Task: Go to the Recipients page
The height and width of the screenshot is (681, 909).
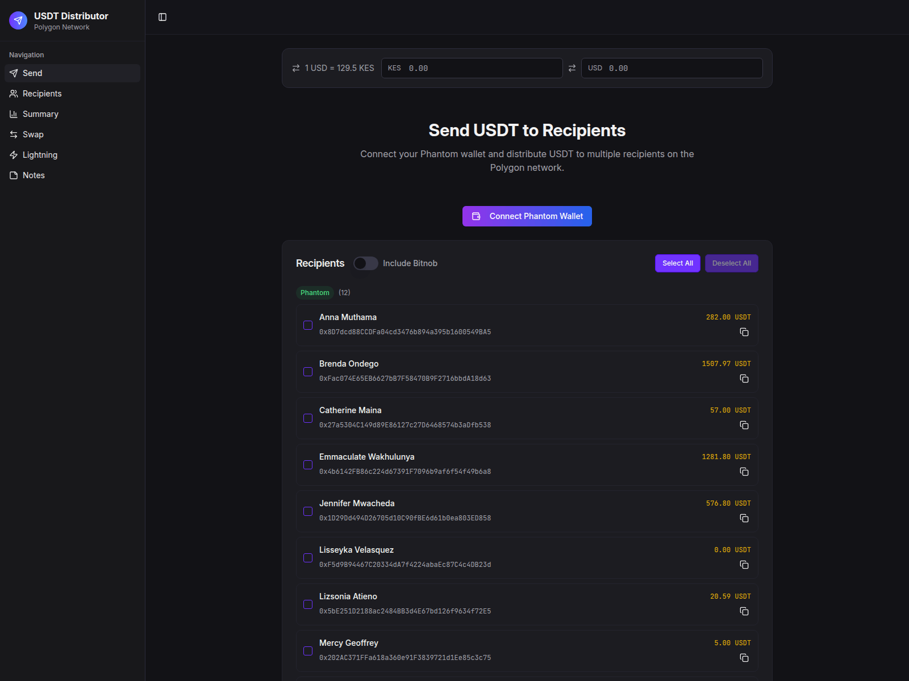Action: 72,94
